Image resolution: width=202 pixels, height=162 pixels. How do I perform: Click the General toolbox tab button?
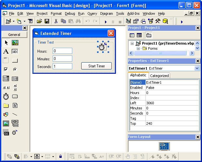coord(14,35)
